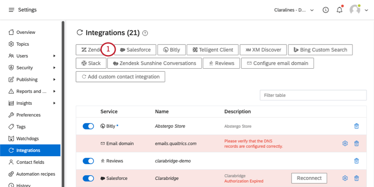Open the help question mark icon
Image resolution: width=374 pixels, height=187 pixels.
pyautogui.click(x=145, y=33)
